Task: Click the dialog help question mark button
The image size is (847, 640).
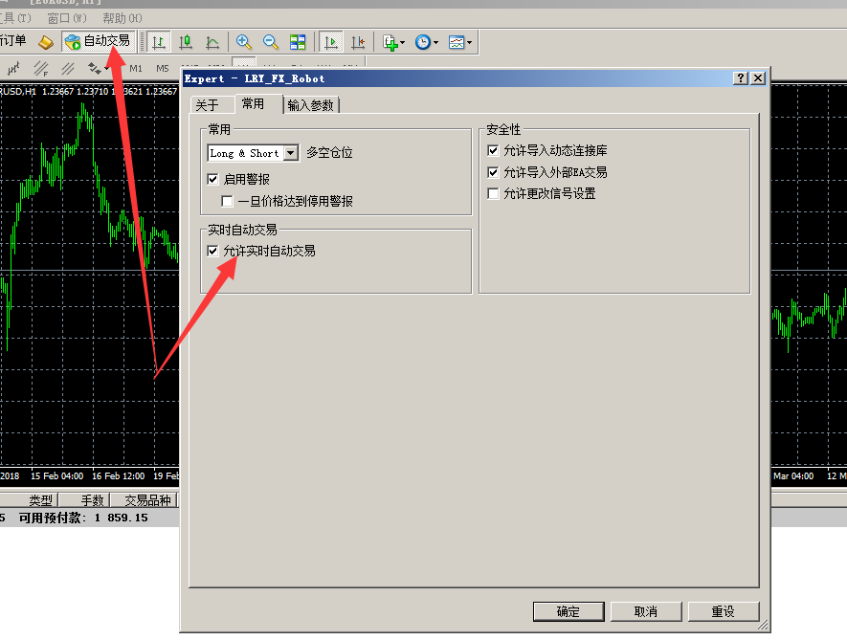Action: point(740,78)
